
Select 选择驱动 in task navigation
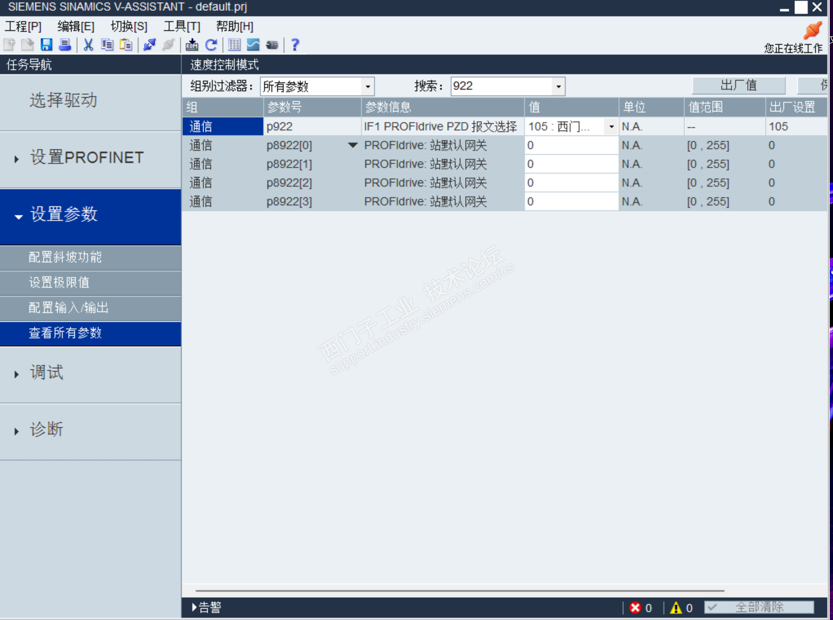point(91,102)
